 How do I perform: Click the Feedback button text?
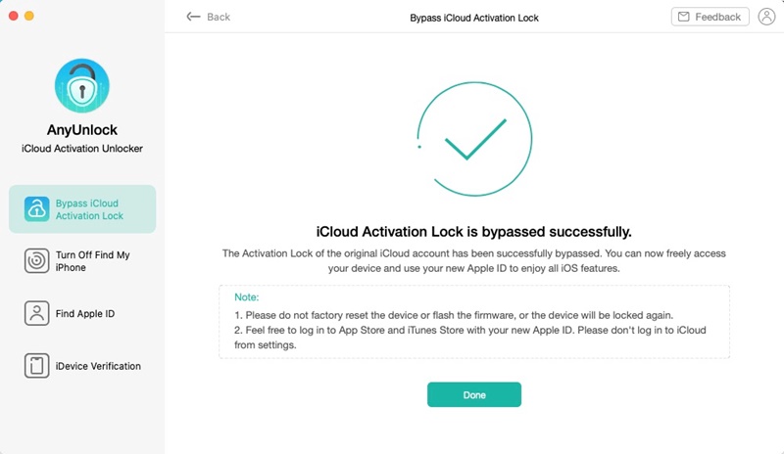point(717,17)
